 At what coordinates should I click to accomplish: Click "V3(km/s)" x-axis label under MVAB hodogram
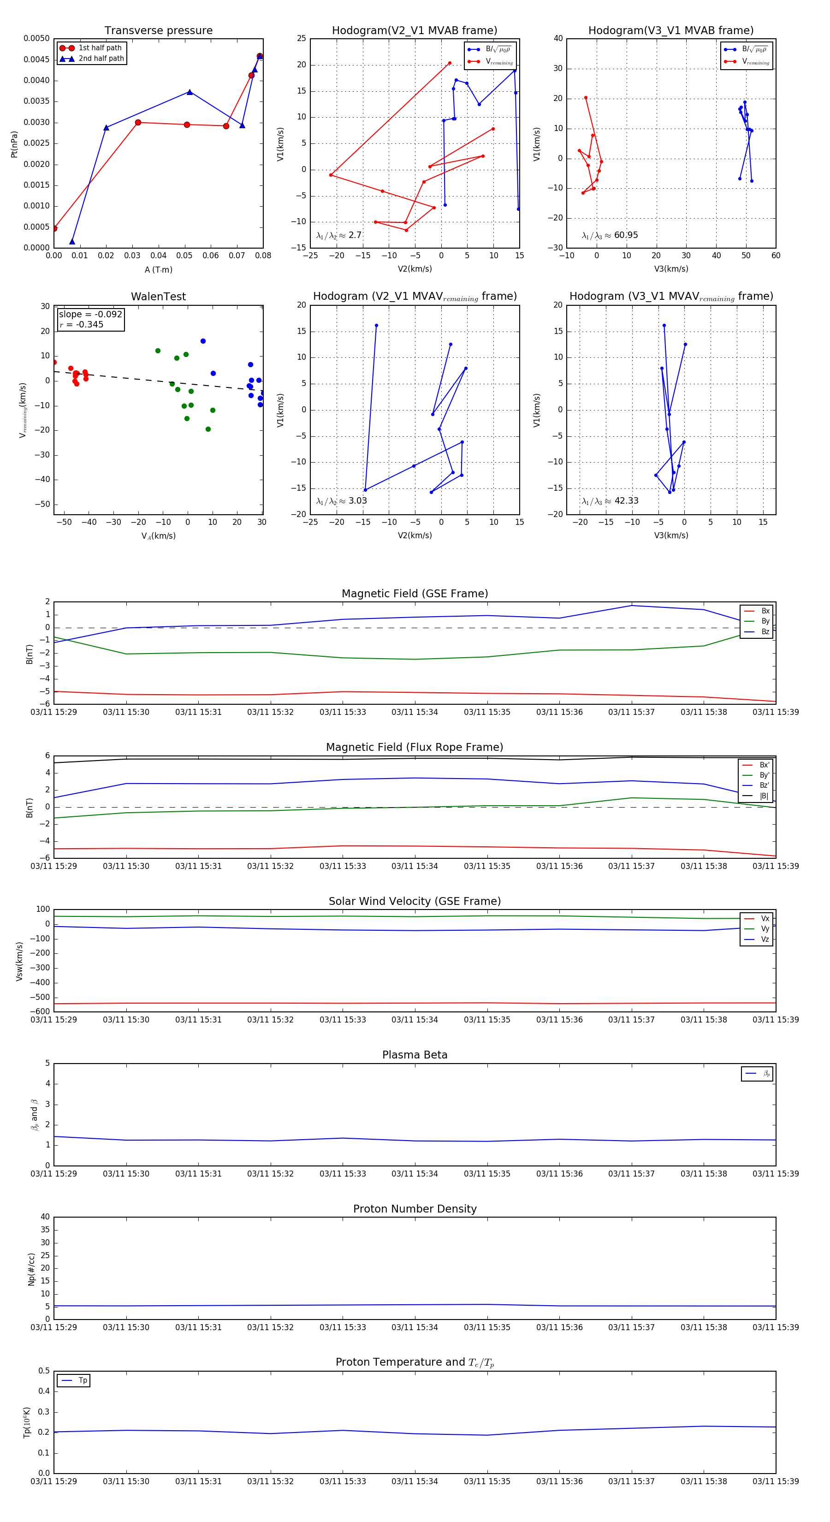671,269
